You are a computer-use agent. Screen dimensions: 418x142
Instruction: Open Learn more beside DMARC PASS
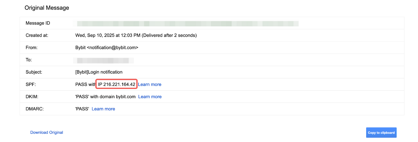pyautogui.click(x=103, y=109)
